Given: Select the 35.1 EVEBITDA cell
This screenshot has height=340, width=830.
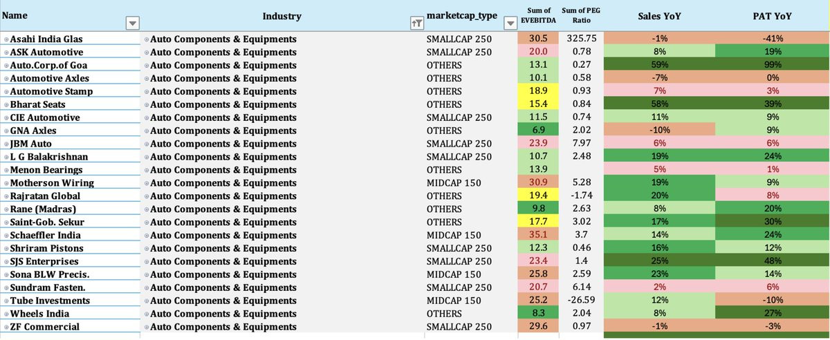Looking at the screenshot, I should click(538, 236).
